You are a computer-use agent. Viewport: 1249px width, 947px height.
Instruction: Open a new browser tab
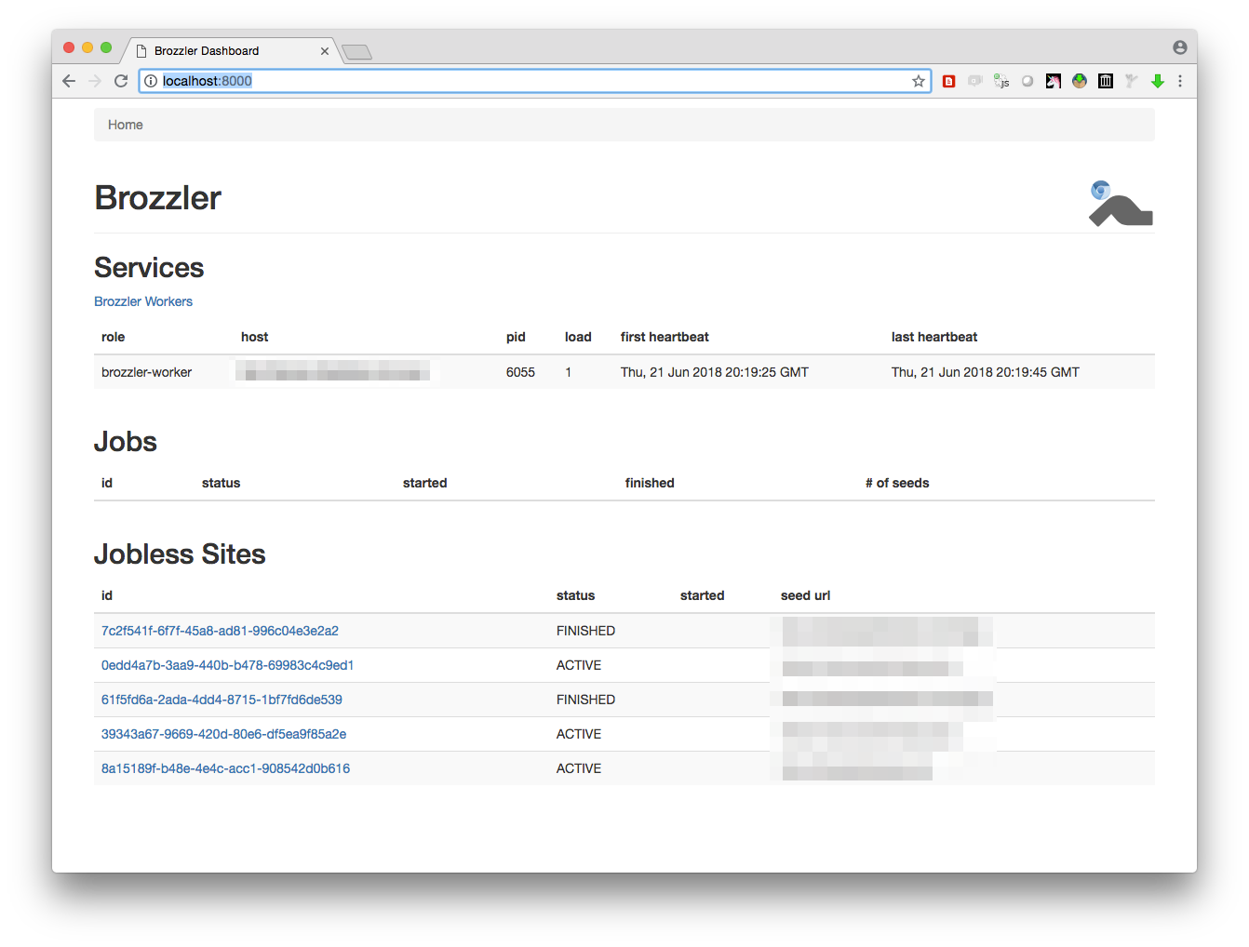point(356,52)
